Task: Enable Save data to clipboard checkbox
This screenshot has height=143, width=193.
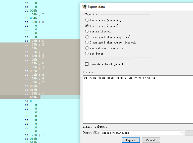Action: click(87, 64)
